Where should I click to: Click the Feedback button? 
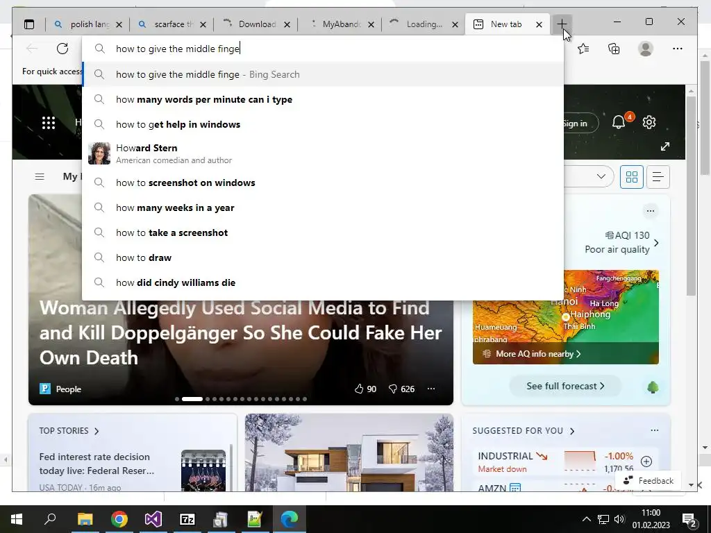pos(648,481)
